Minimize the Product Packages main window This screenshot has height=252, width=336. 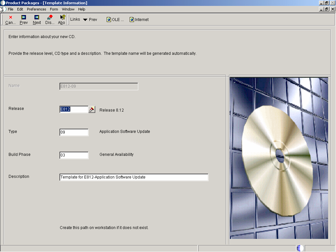(321, 3)
